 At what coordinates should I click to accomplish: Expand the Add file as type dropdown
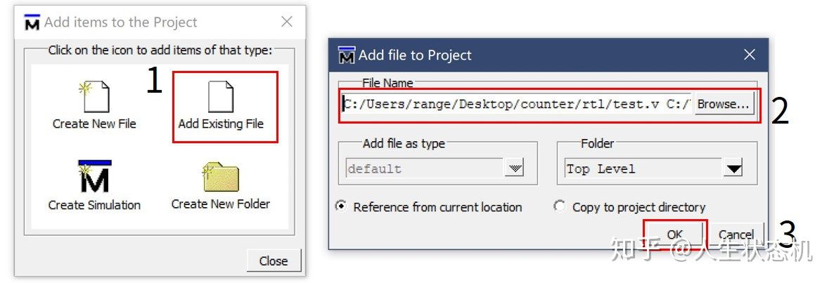click(x=514, y=169)
